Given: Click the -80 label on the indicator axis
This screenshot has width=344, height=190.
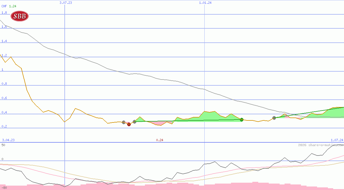Looking at the screenshot, I should pyautogui.click(x=4, y=188).
